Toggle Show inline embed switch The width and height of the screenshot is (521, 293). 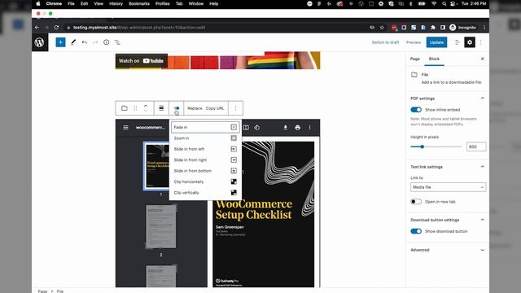pos(416,110)
